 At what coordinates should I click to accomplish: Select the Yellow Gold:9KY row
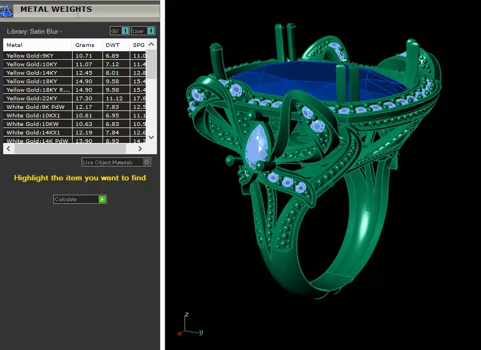point(75,56)
